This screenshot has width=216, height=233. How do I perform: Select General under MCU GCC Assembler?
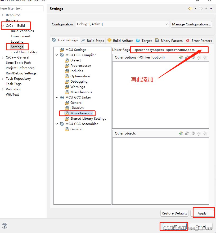76,129
